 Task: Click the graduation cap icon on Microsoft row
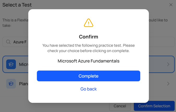pos(11,64)
